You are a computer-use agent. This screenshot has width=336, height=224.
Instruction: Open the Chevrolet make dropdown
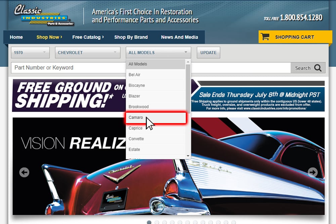(x=88, y=52)
